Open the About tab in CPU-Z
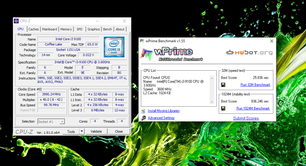 coord(120,29)
